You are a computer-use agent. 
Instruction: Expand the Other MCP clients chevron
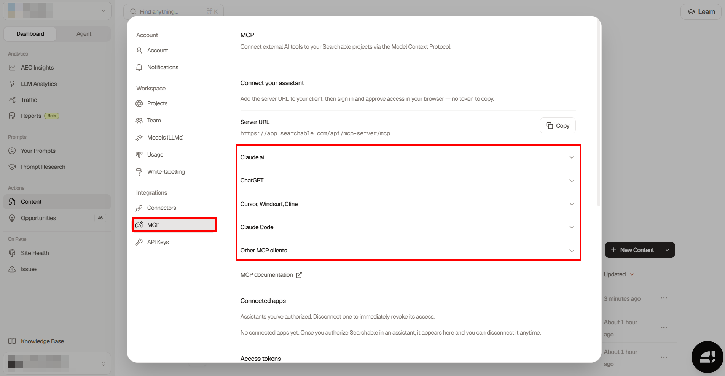tap(572, 251)
